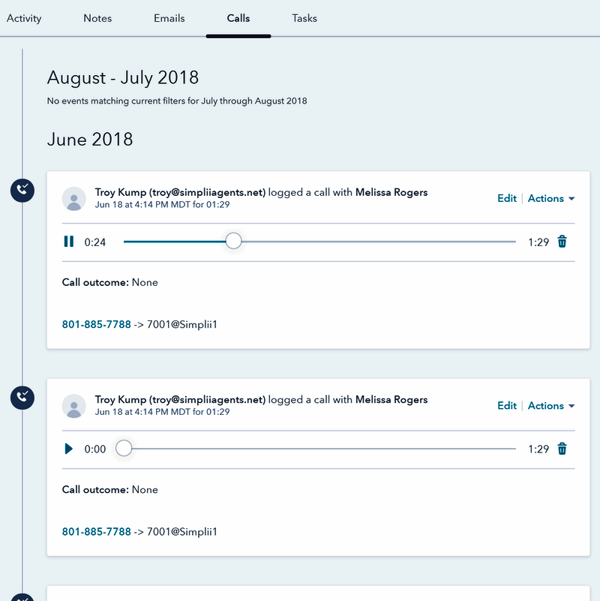Open the avatar on the first logged call
600x601 pixels.
[x=73, y=198]
